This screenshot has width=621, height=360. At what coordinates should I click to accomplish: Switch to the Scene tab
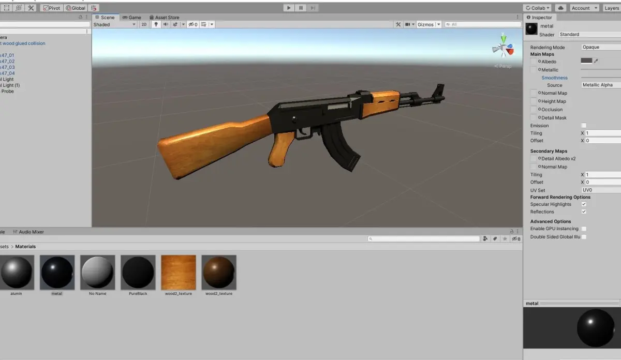point(105,17)
